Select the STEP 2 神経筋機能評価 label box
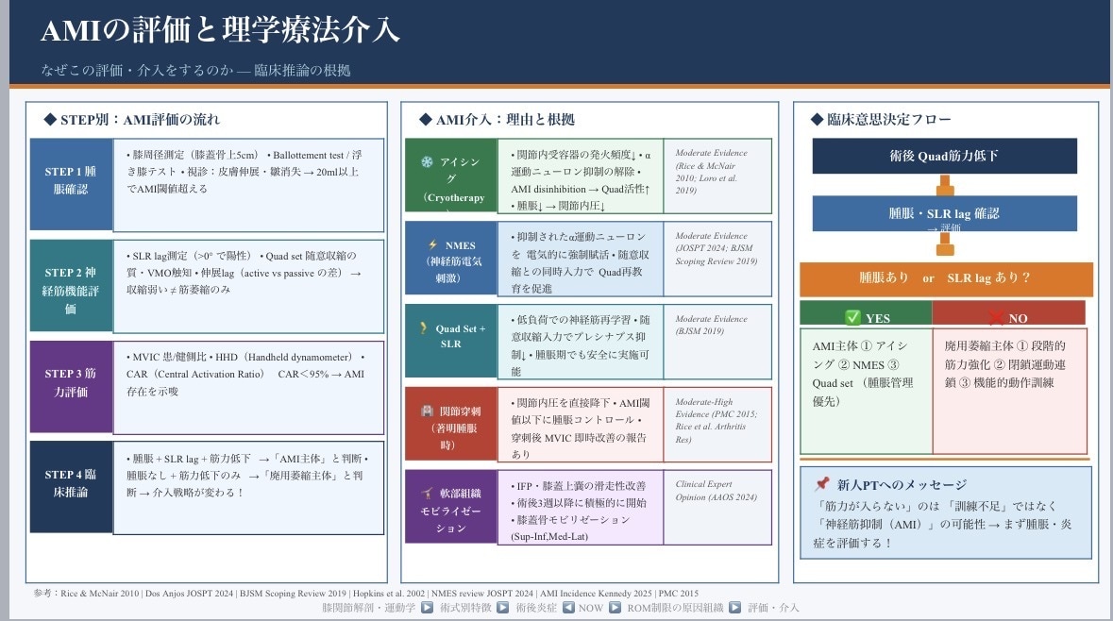The width and height of the screenshot is (1113, 621). click(x=71, y=285)
